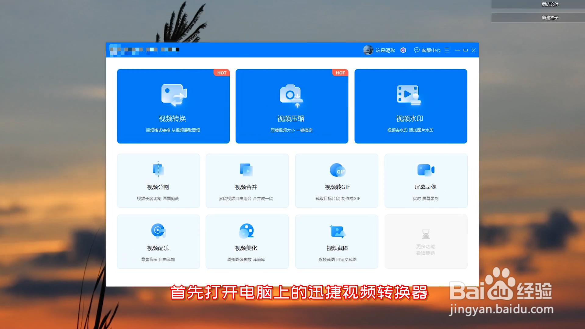The image size is (585, 329).
Task: Maximize the video converter window
Action: [465, 50]
